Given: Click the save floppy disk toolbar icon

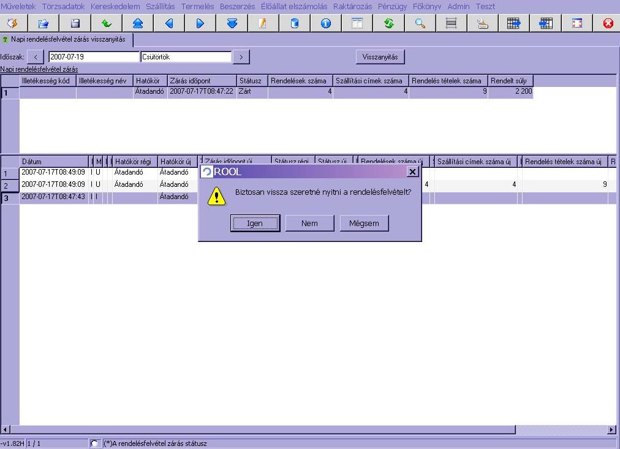Looking at the screenshot, I should tap(75, 23).
